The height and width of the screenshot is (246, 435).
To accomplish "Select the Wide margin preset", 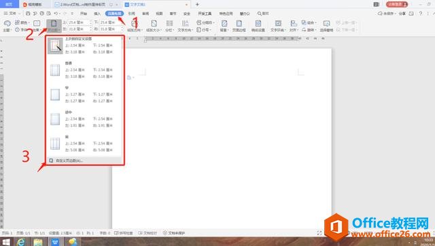I will point(84,144).
